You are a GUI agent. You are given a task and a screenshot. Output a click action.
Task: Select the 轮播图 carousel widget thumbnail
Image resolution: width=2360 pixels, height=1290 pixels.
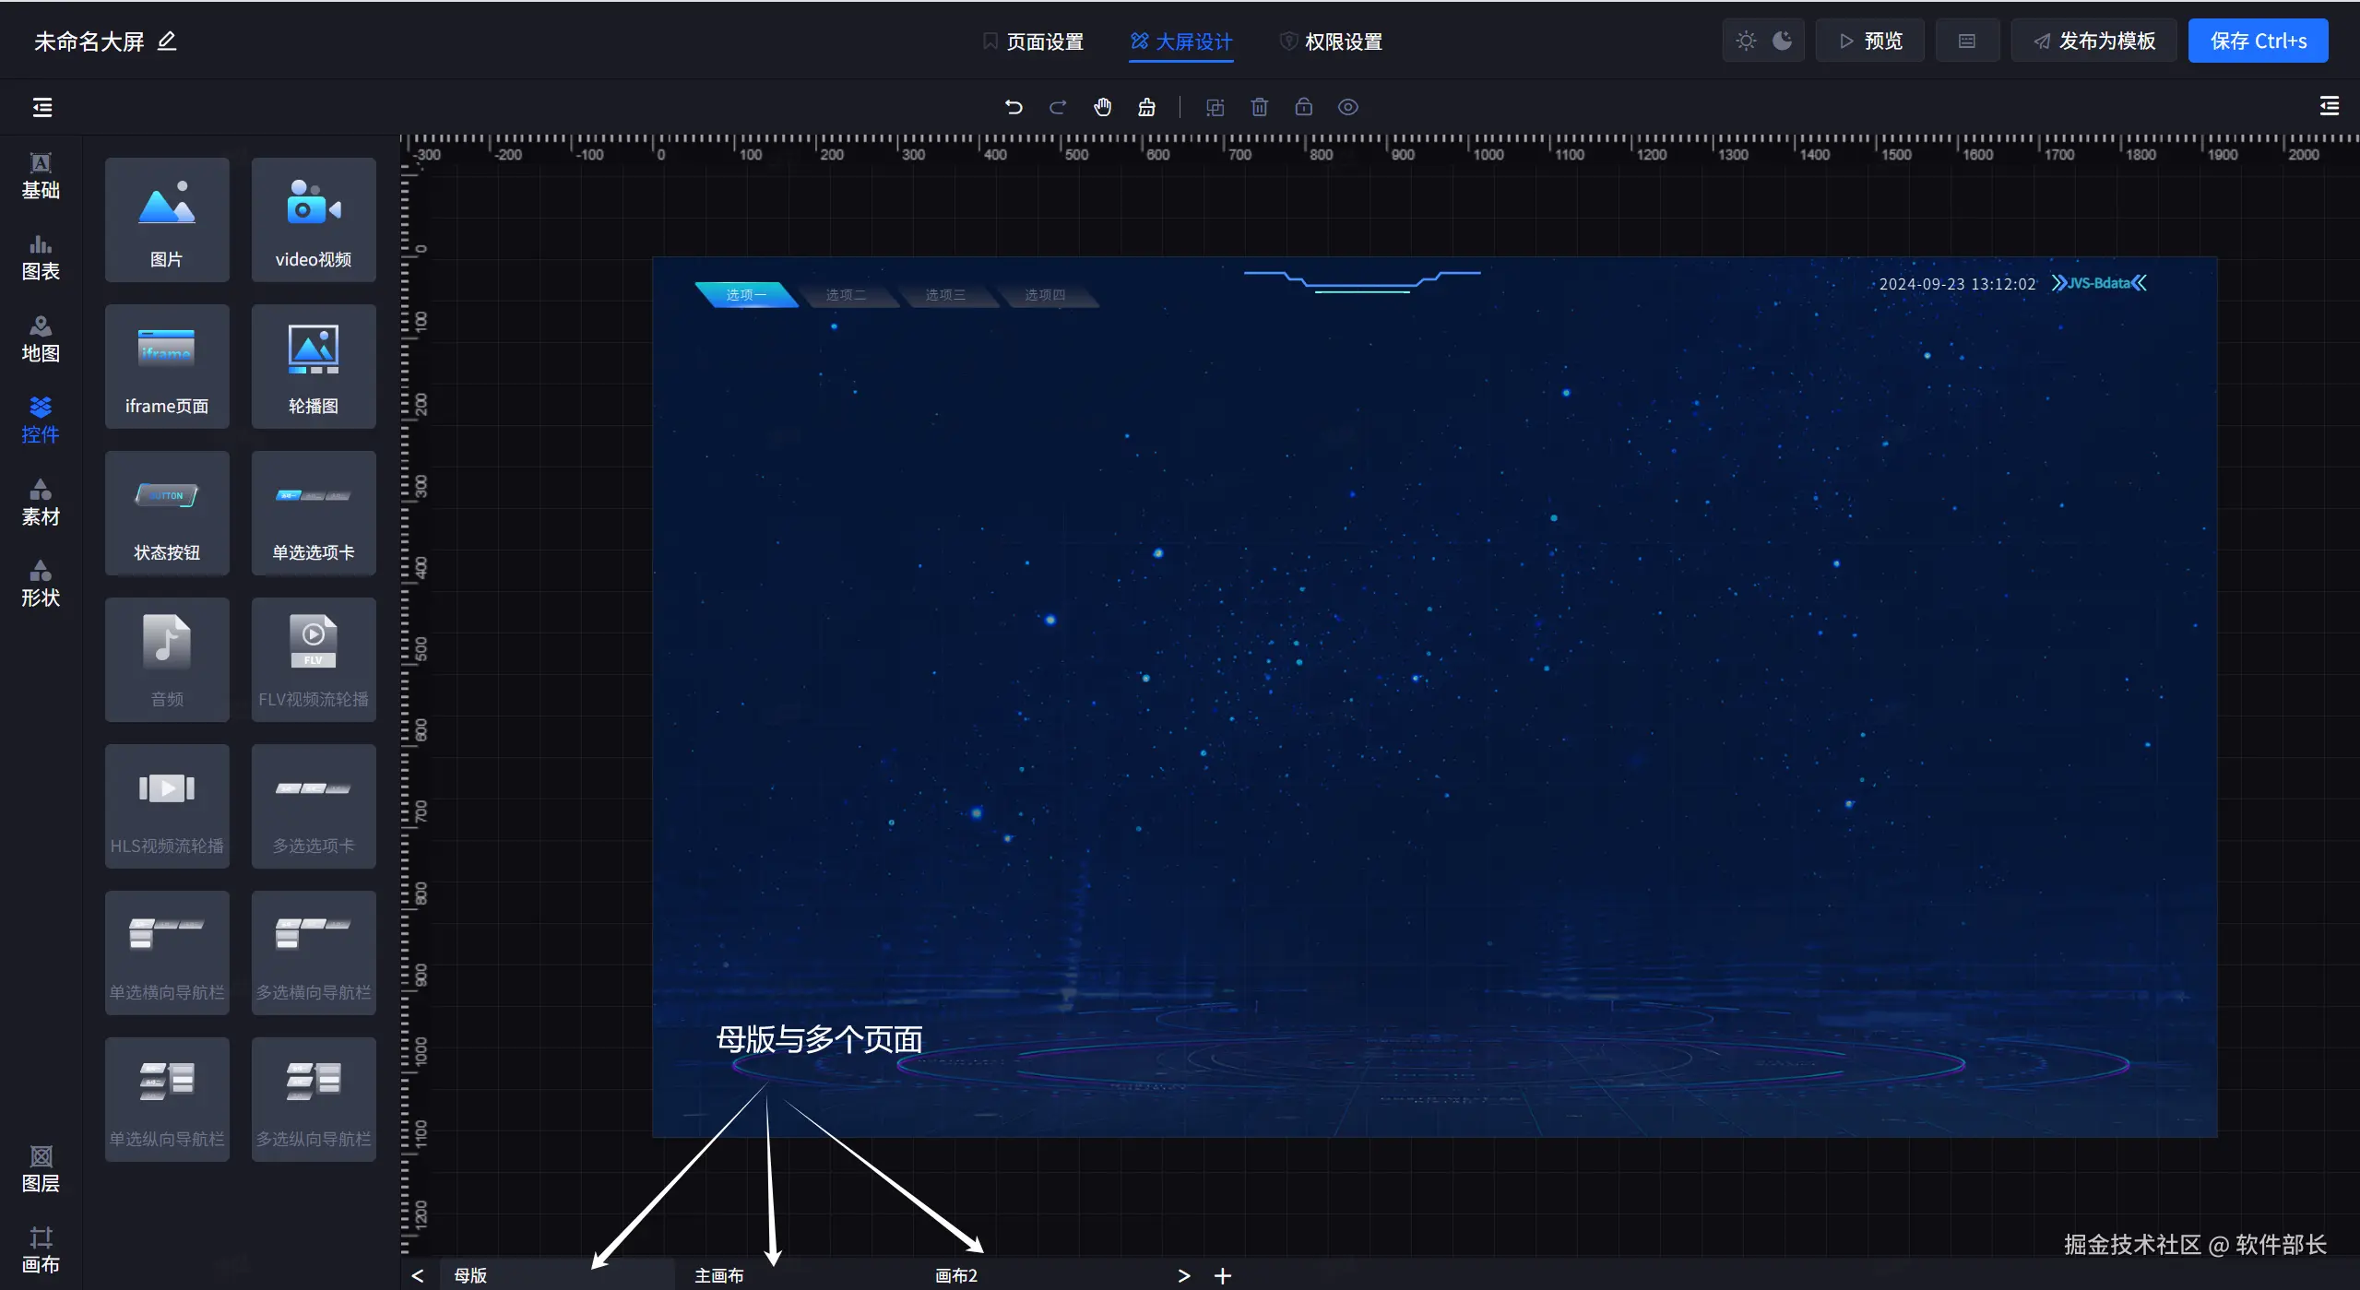click(x=314, y=366)
